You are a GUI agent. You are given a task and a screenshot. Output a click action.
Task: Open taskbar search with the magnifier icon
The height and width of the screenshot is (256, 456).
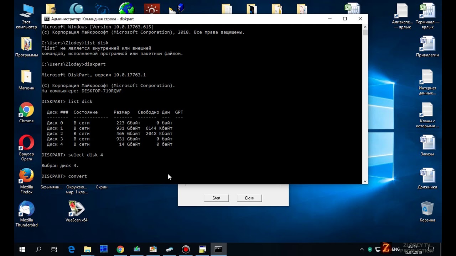coord(38,249)
